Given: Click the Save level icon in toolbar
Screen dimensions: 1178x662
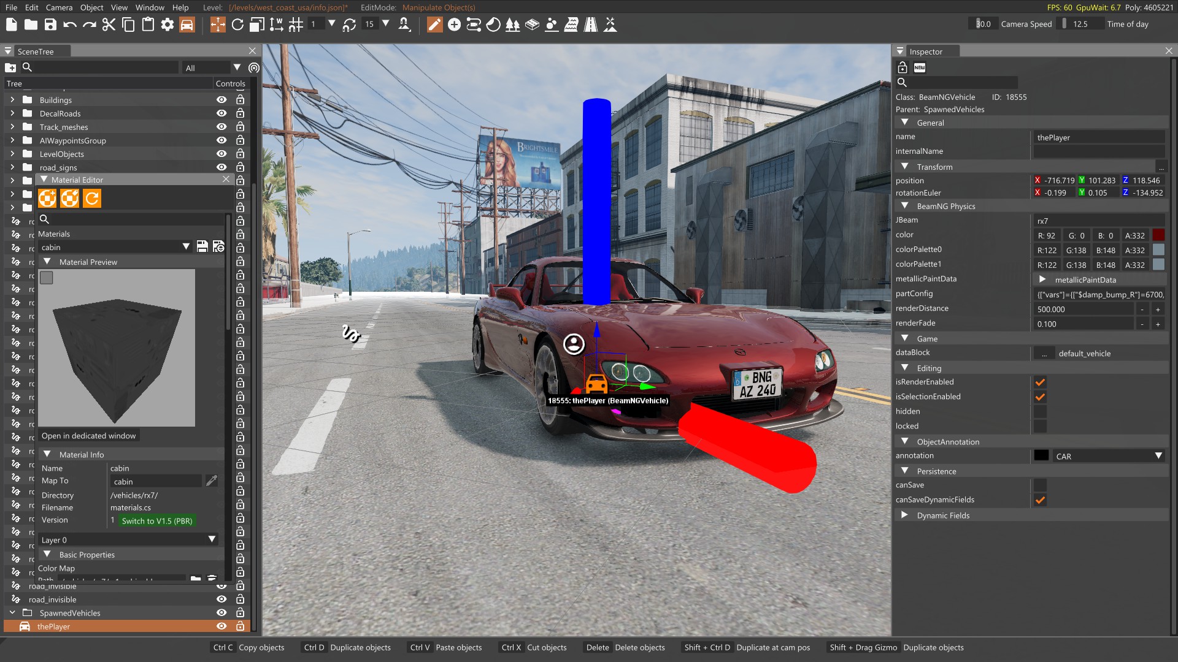Looking at the screenshot, I should (x=50, y=25).
